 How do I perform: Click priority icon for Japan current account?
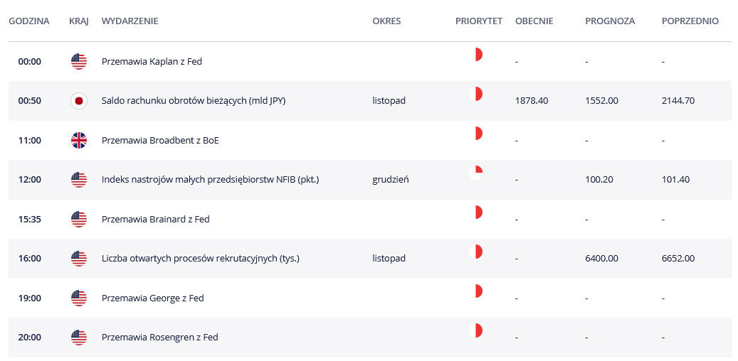(476, 94)
